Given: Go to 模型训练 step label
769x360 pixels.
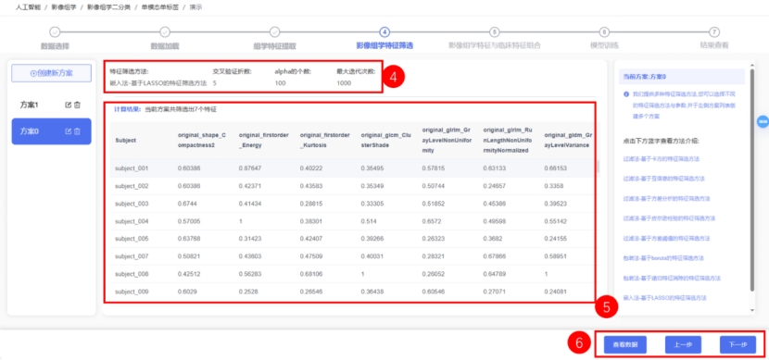Looking at the screenshot, I should tap(604, 46).
